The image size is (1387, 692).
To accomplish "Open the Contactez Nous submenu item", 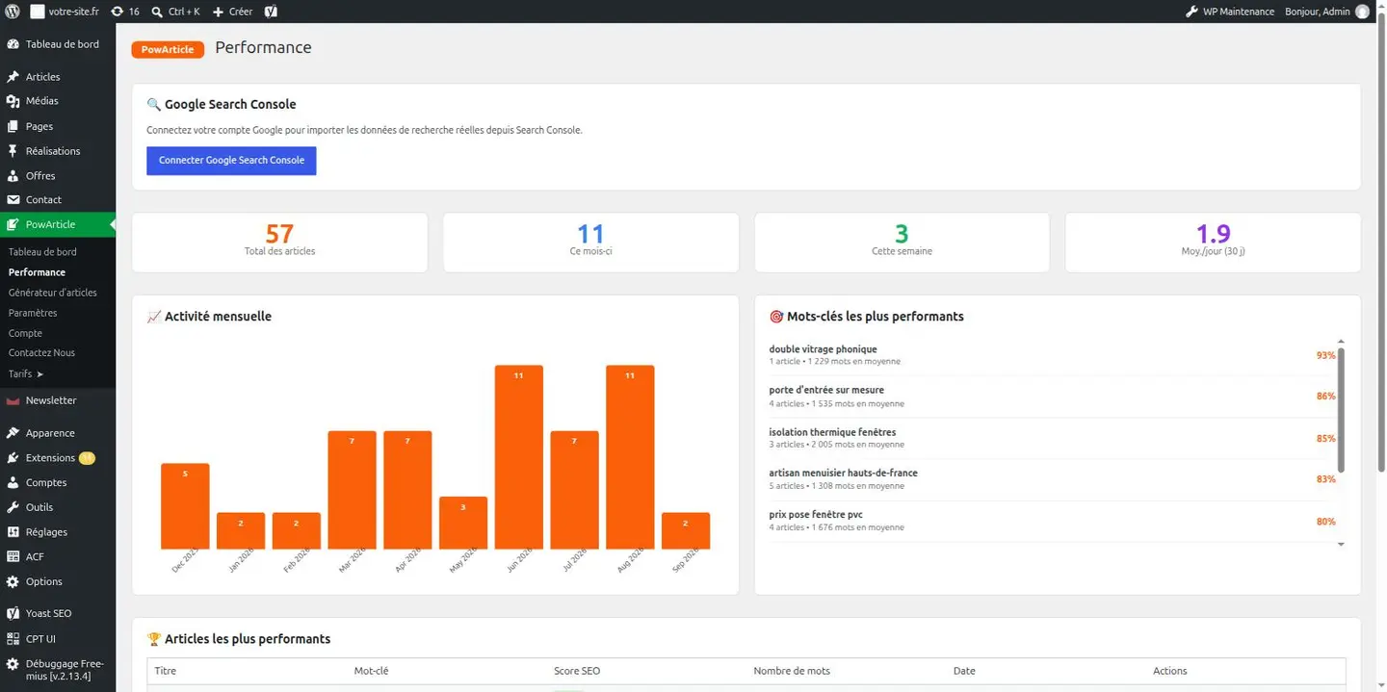I will [41, 353].
